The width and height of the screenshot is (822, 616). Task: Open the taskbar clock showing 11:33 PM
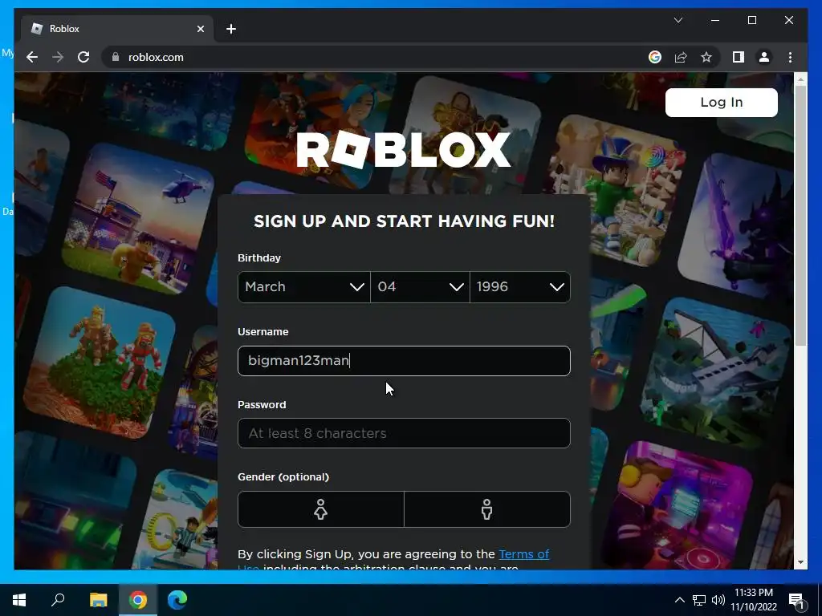754,600
